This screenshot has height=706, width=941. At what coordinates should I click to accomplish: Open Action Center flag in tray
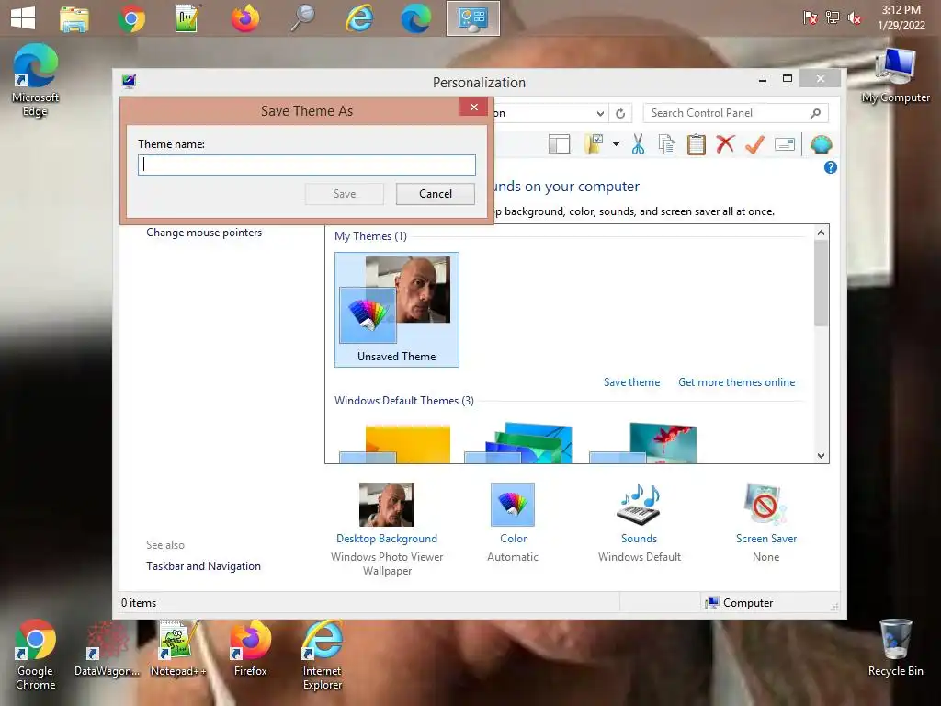(x=810, y=18)
